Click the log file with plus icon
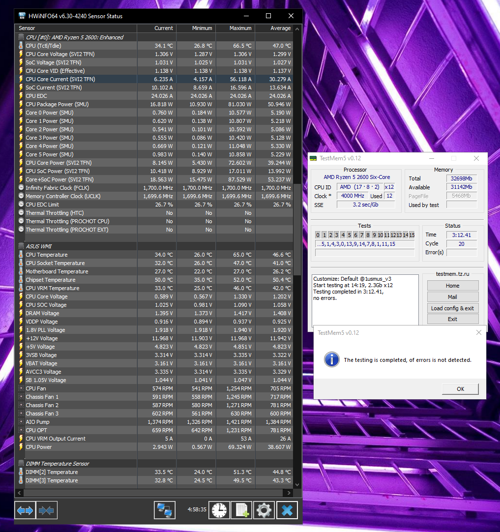The image size is (500, 532). [x=241, y=510]
